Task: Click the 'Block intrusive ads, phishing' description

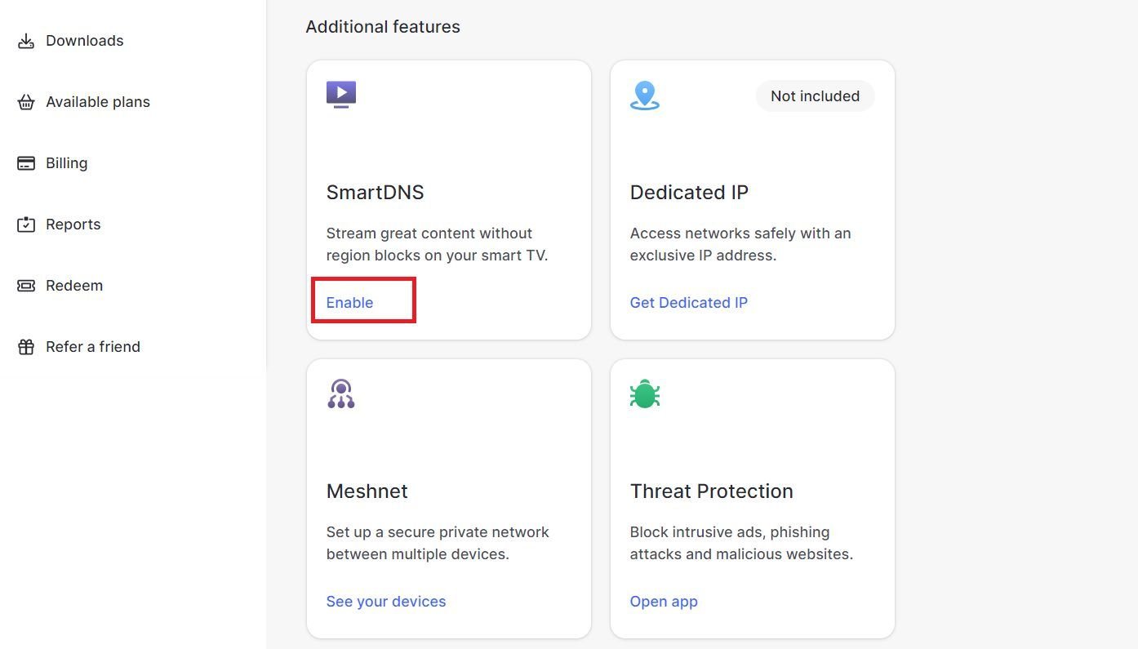Action: coord(730,532)
